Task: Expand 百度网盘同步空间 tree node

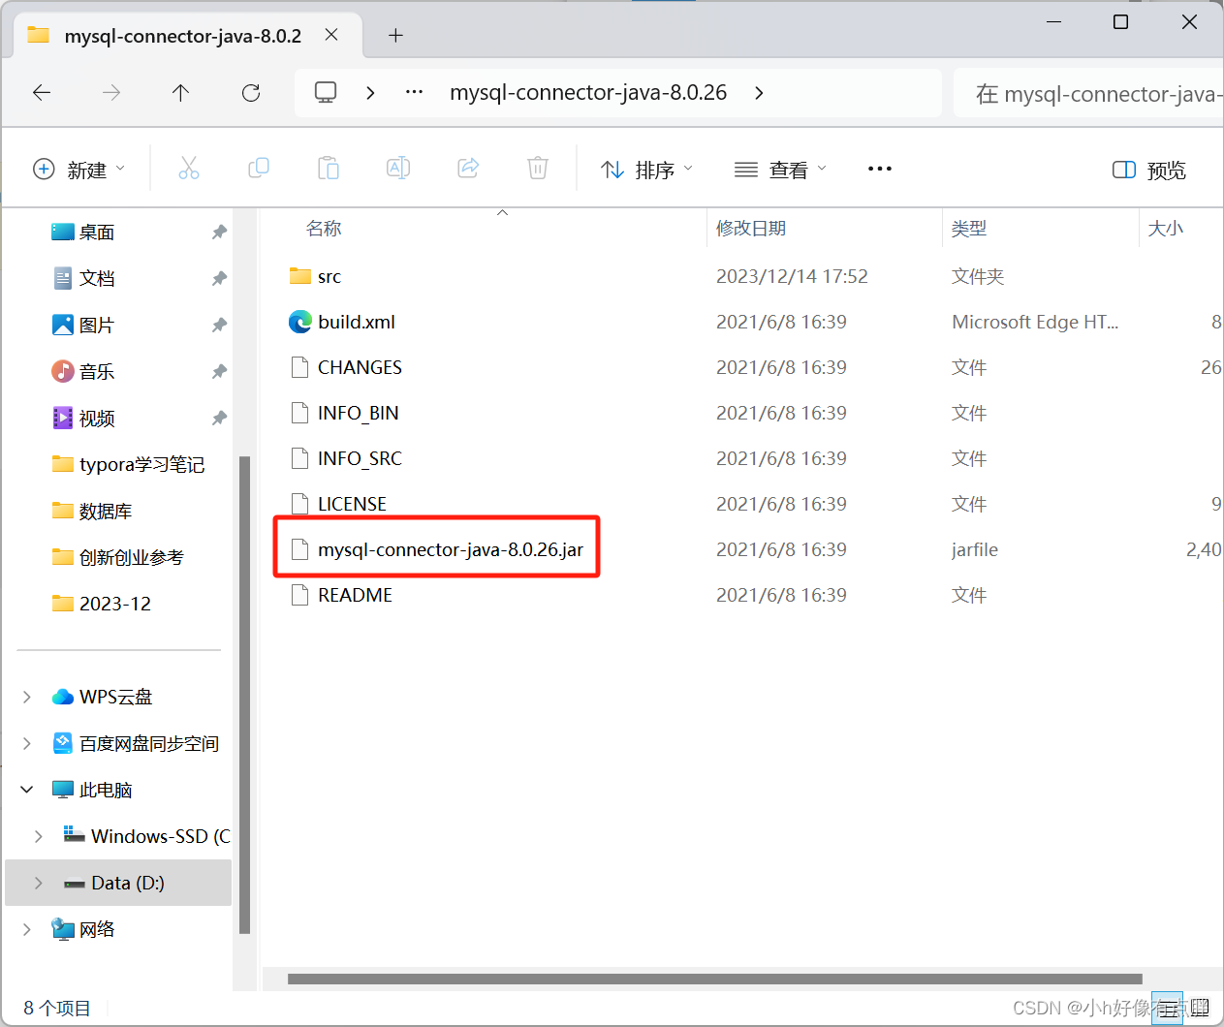Action: (27, 743)
